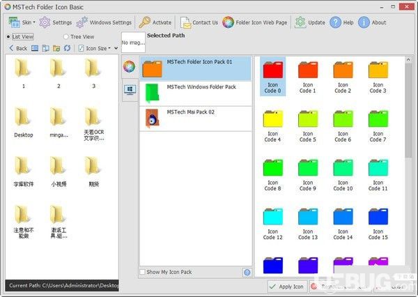
Task: Pick Icon Code 5 folder icon
Action: 308,125
